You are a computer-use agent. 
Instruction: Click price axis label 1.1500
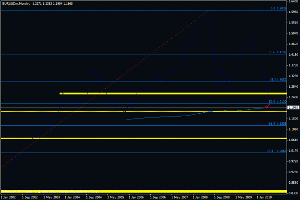(x=293, y=118)
